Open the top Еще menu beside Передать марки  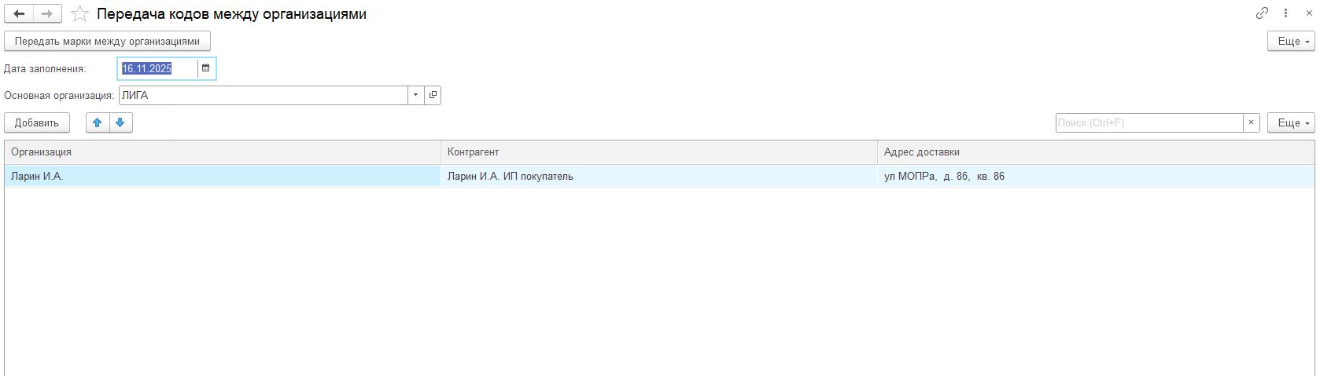pyautogui.click(x=1291, y=41)
